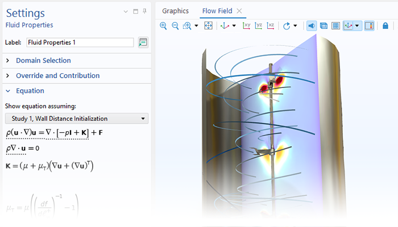
Task: Click the K = (μ + μT) equation
Action: (49, 166)
